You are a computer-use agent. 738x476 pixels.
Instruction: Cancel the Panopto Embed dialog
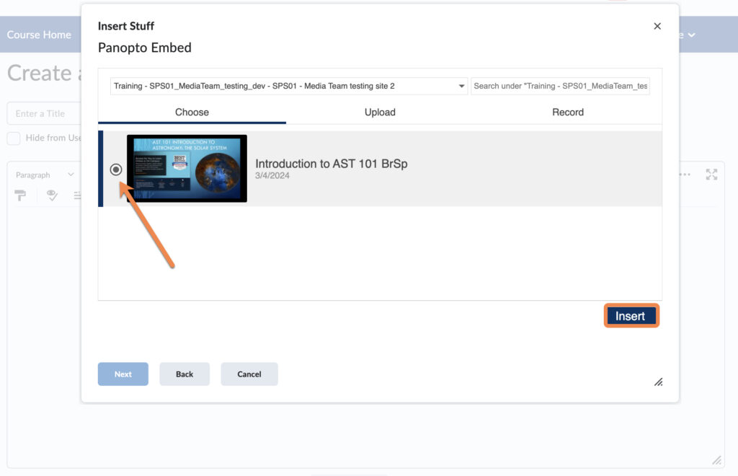[x=249, y=374]
